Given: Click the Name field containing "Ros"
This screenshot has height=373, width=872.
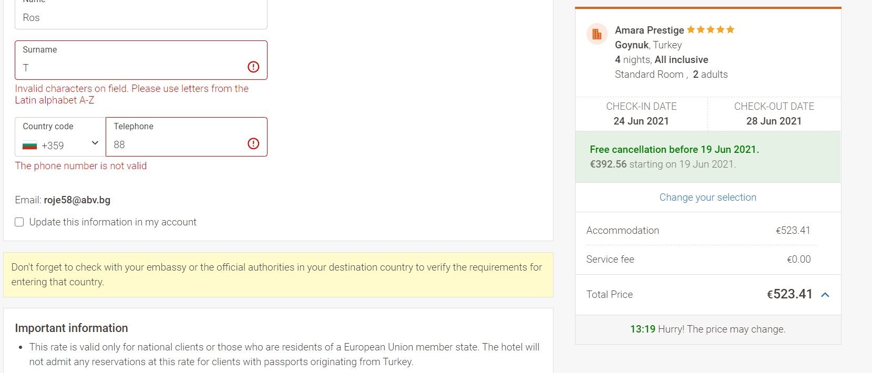Looking at the screenshot, I should pyautogui.click(x=141, y=18).
